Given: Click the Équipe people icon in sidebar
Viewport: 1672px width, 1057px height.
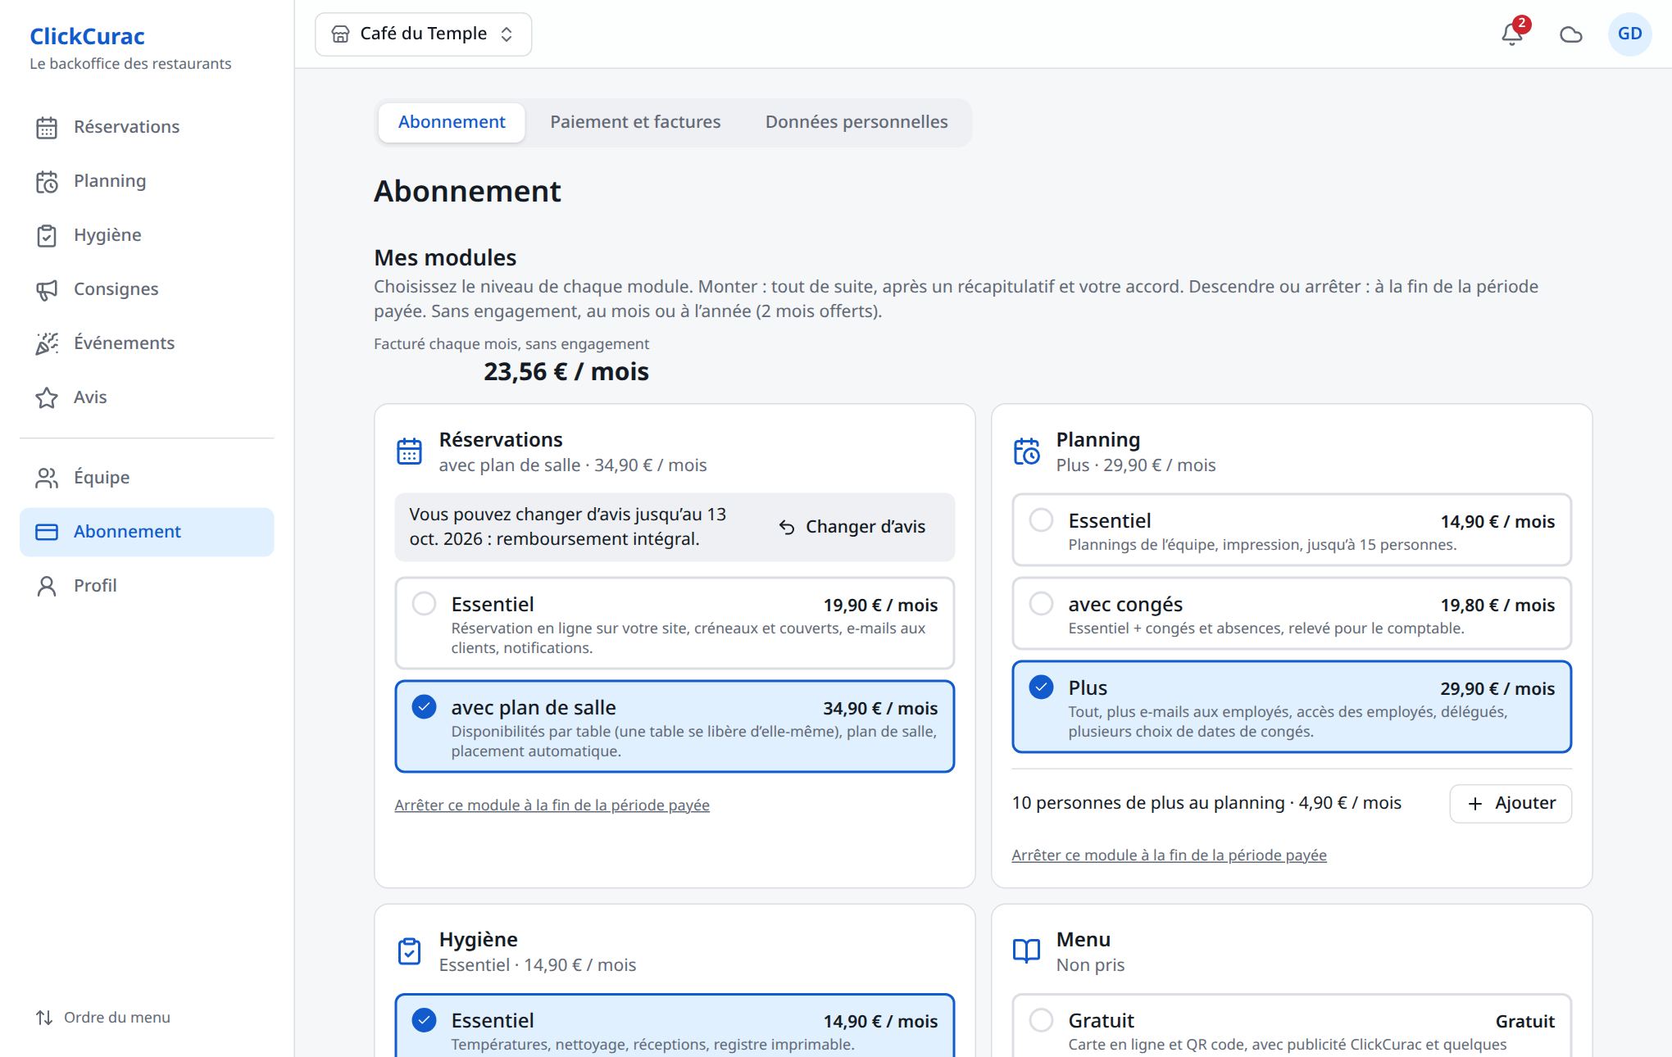Looking at the screenshot, I should (47, 479).
